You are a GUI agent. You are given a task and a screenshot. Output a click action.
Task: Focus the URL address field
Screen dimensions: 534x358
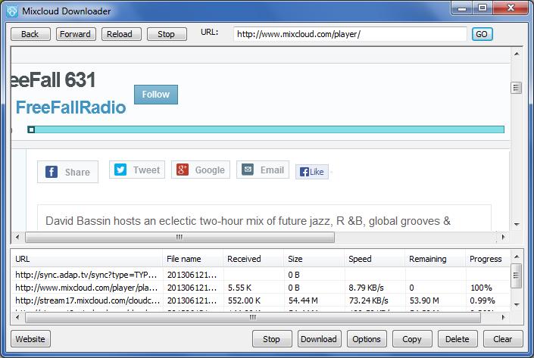point(350,34)
